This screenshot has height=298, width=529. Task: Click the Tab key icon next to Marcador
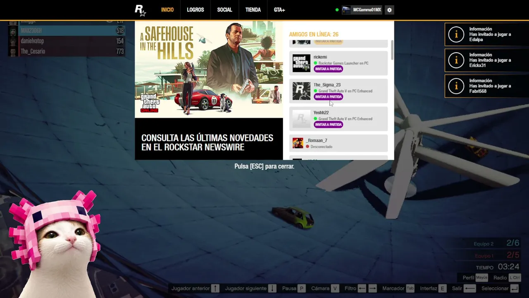click(410, 288)
